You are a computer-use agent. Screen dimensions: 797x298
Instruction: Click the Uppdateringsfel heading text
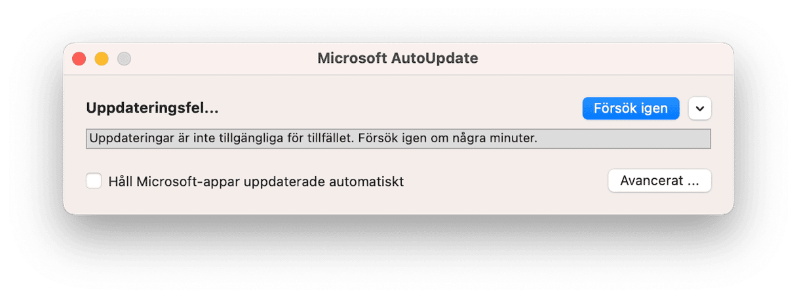coord(152,109)
